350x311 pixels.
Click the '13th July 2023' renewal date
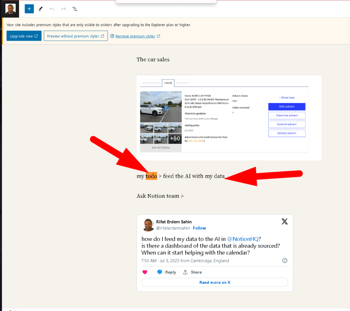tap(196, 141)
